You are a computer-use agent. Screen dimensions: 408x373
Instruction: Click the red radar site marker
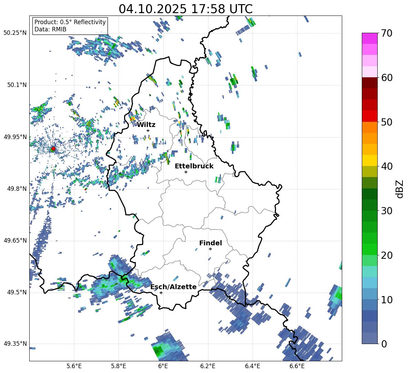[53, 149]
